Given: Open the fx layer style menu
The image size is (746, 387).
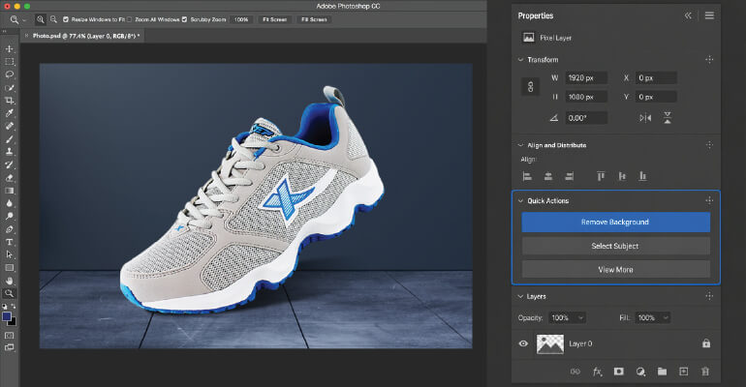Looking at the screenshot, I should (597, 372).
